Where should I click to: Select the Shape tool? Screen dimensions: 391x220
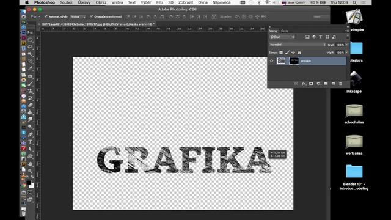coord(30,156)
